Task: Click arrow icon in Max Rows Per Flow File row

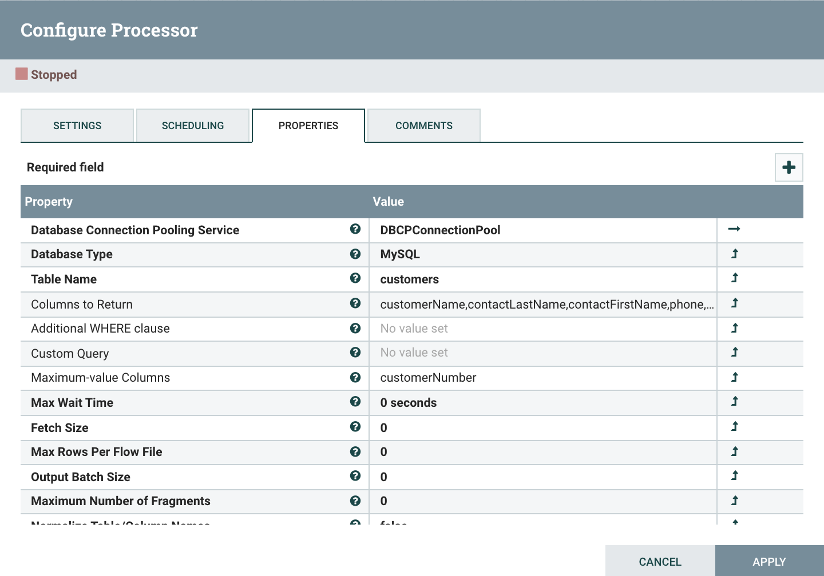Action: 735,451
